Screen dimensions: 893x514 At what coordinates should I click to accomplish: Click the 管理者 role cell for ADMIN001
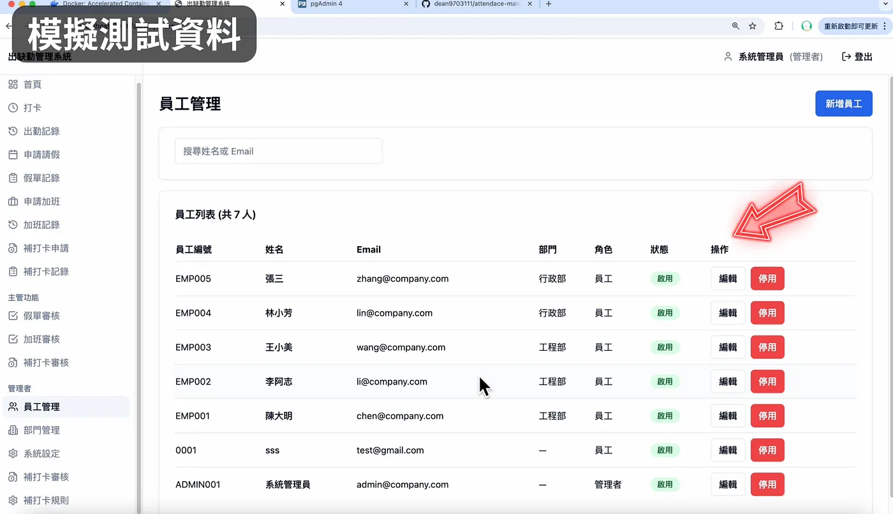608,485
